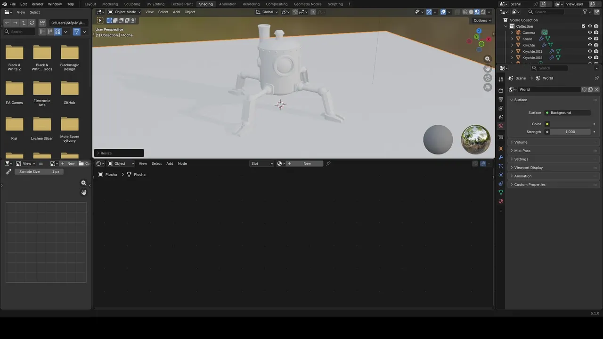Click the Strength value slider
This screenshot has width=603, height=339.
point(570,132)
